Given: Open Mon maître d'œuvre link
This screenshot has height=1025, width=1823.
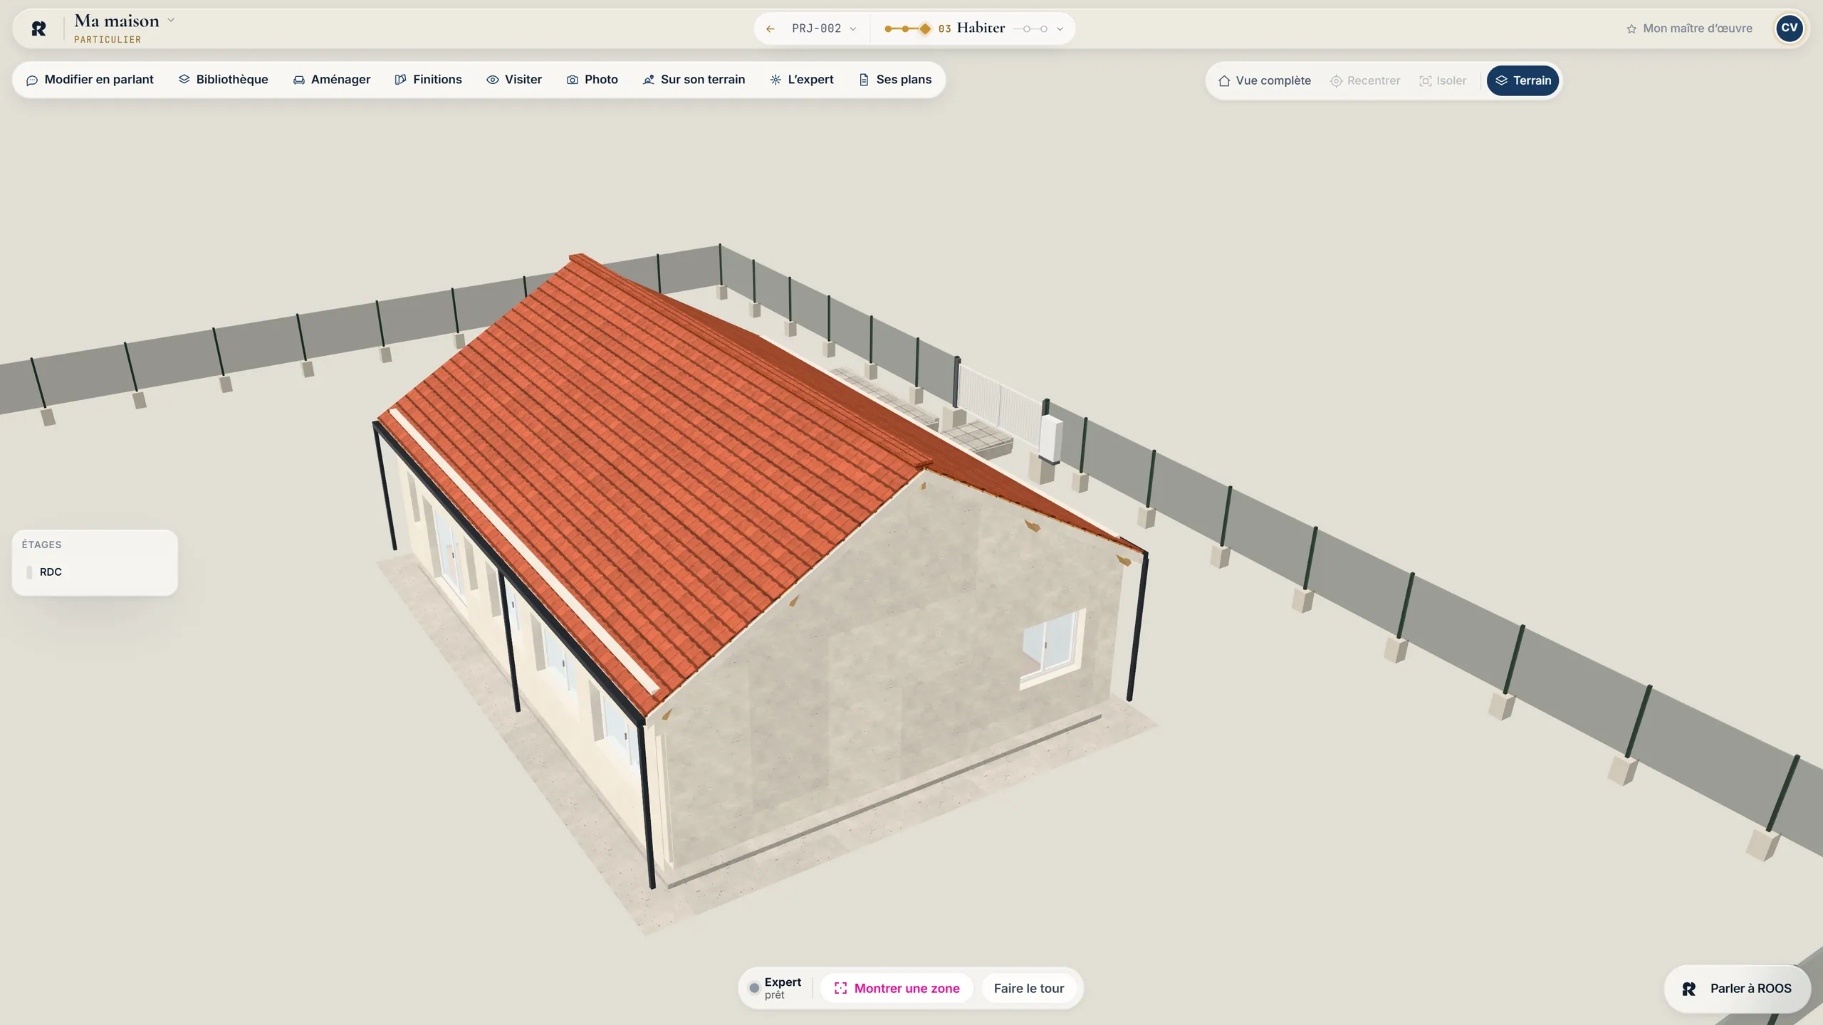Looking at the screenshot, I should coord(1689,28).
